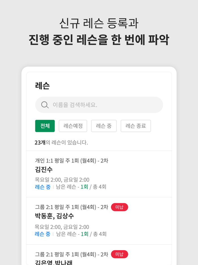Switch to the 레슨 중 filter
The image size is (198, 265).
pyautogui.click(x=104, y=126)
